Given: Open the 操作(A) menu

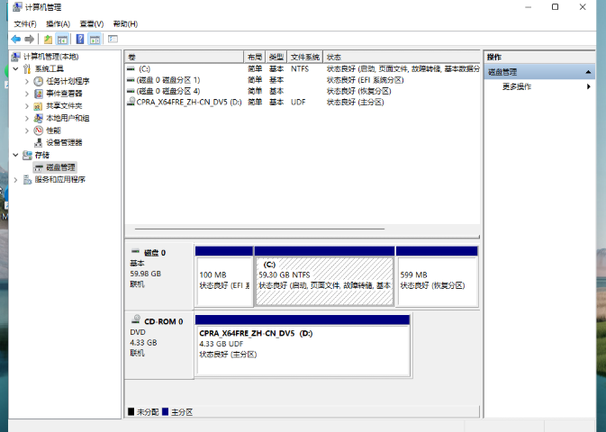Looking at the screenshot, I should 58,23.
